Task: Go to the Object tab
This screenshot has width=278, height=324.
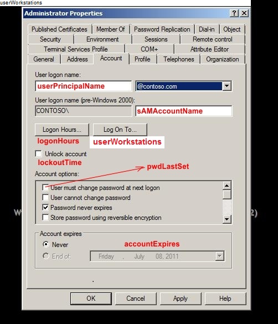Action: point(232,29)
